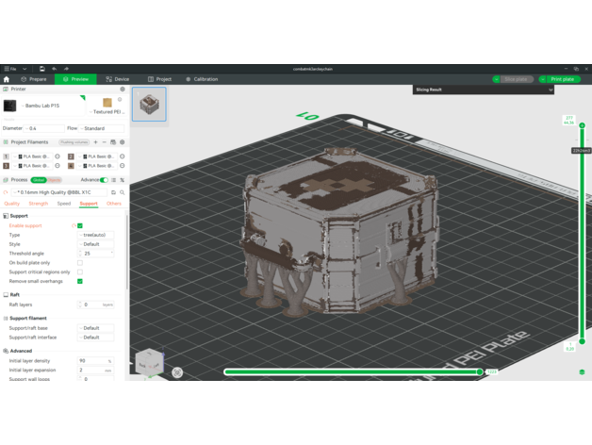Open Support/raft interface filament dropdown
The image size is (592, 445).
click(95, 338)
